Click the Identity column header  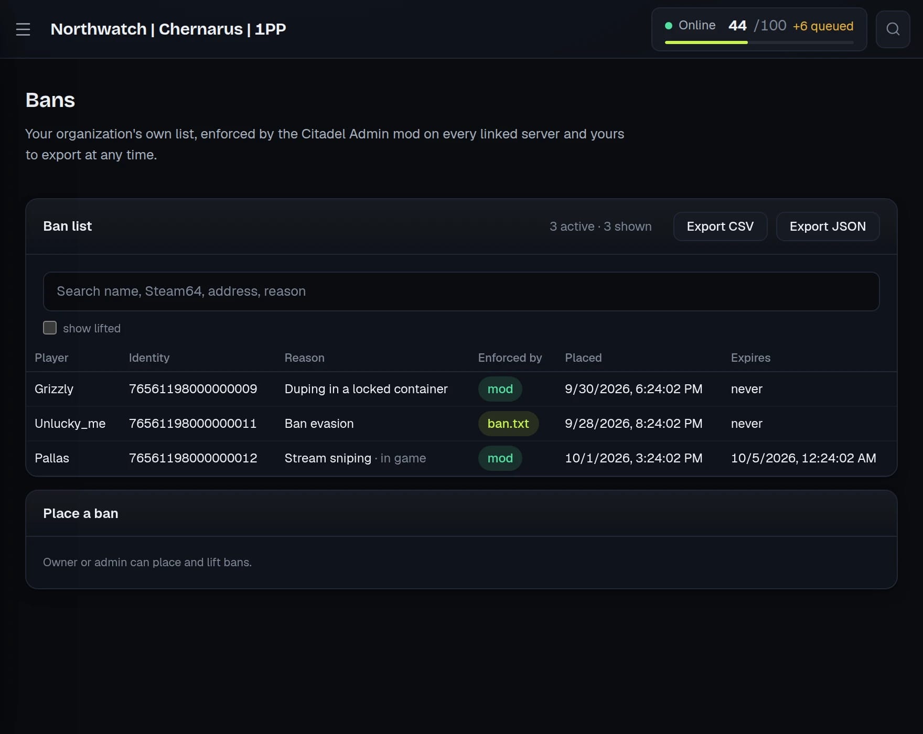(149, 358)
